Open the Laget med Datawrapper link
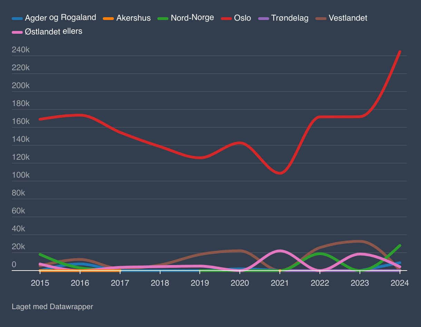The width and height of the screenshot is (421, 327). (52, 306)
